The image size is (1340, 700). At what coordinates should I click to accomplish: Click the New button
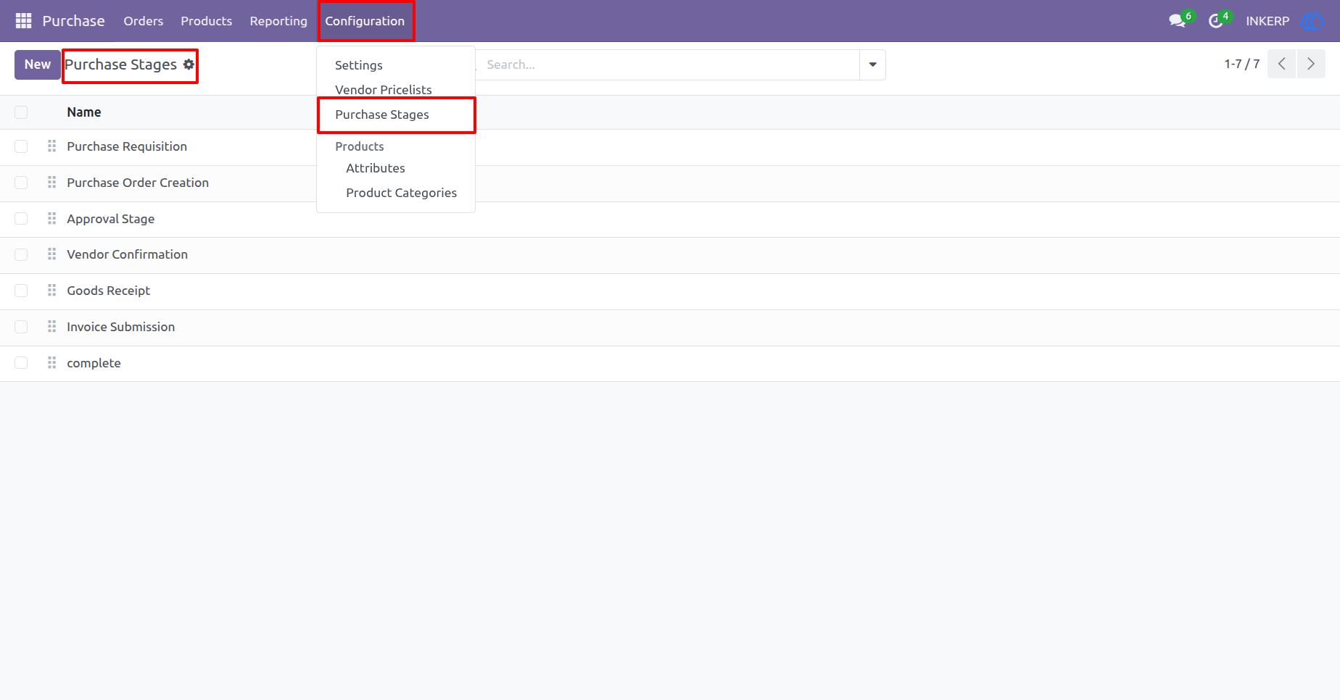tap(38, 64)
